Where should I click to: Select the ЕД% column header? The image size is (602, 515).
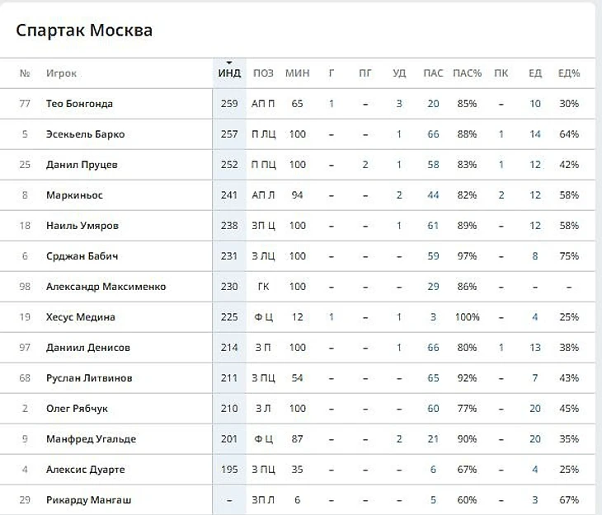(x=569, y=73)
